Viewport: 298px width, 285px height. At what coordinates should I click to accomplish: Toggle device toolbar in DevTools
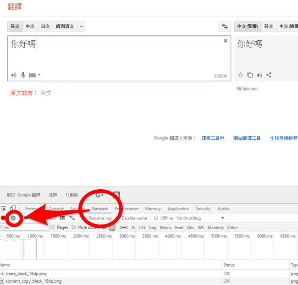coord(13,208)
